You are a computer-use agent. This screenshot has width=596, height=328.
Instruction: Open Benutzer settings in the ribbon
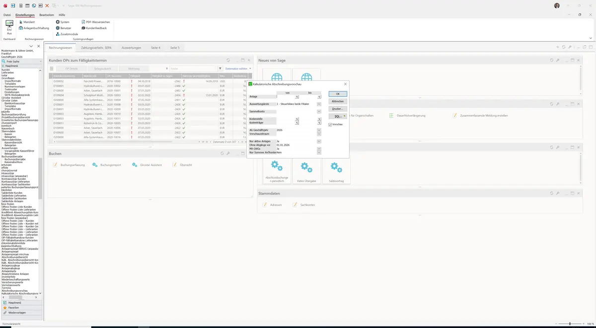pyautogui.click(x=64, y=28)
